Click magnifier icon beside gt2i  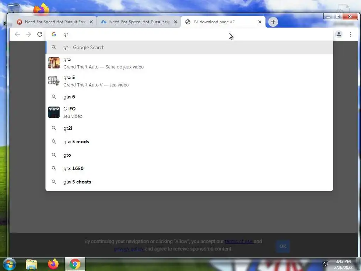[54, 128]
